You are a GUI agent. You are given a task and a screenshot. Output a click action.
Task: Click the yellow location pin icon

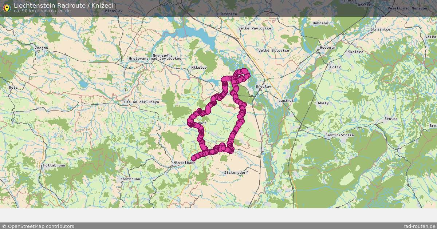6,7
